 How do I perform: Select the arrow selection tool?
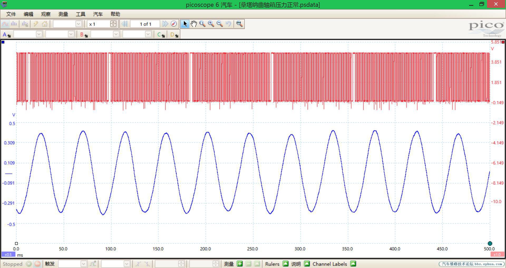point(185,24)
